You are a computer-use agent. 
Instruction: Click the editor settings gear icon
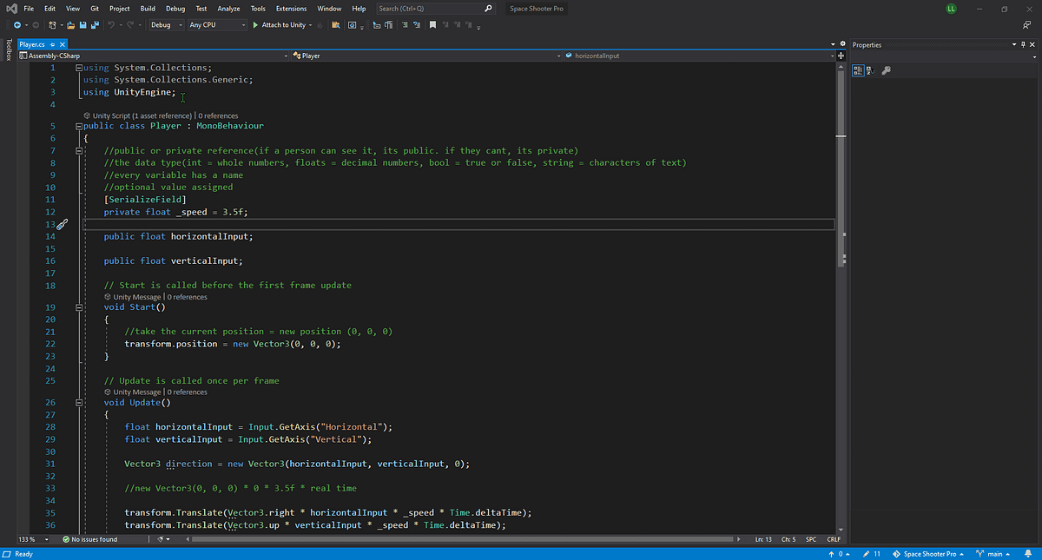click(842, 43)
